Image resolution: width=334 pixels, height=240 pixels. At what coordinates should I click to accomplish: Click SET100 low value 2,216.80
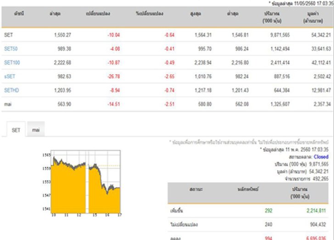tap(240, 62)
